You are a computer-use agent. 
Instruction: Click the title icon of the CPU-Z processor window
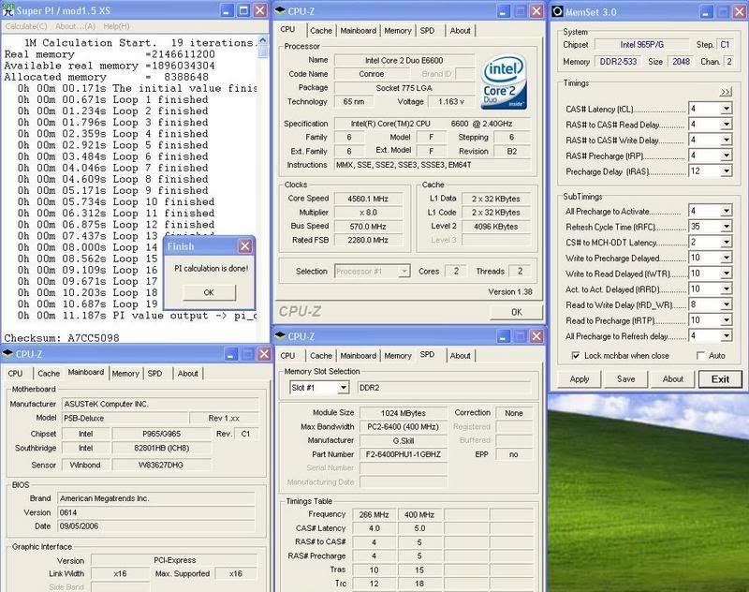click(281, 10)
